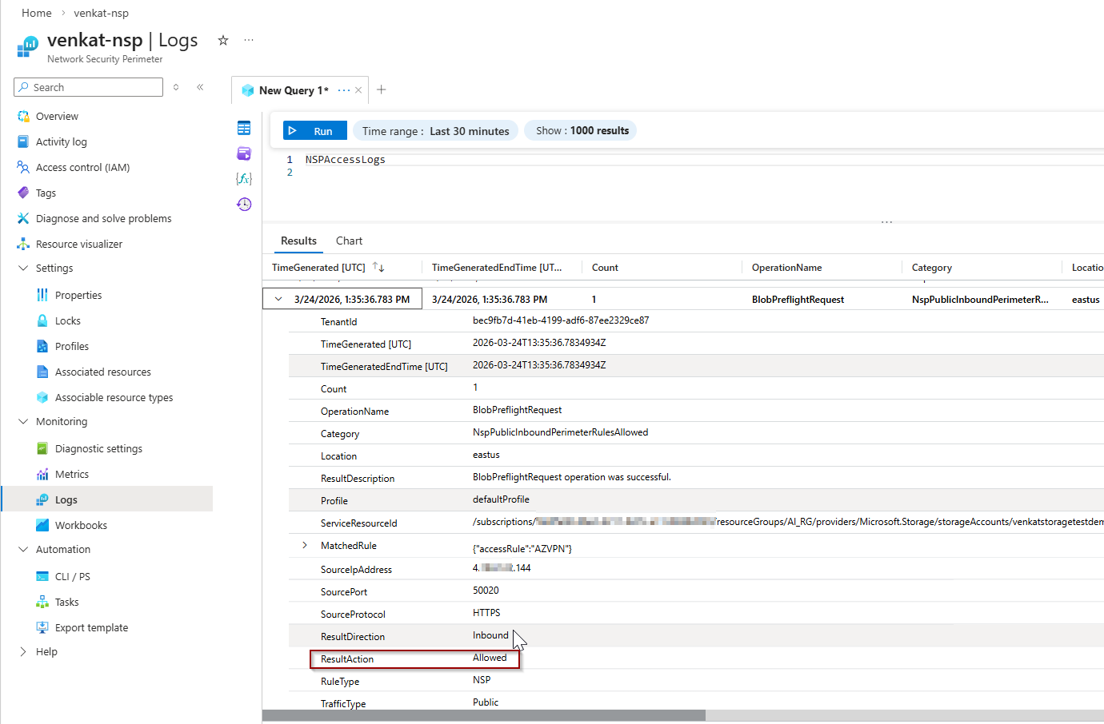This screenshot has width=1104, height=724.
Task: Expand or collapse the menu with the up-down arrows
Action: [x=176, y=87]
